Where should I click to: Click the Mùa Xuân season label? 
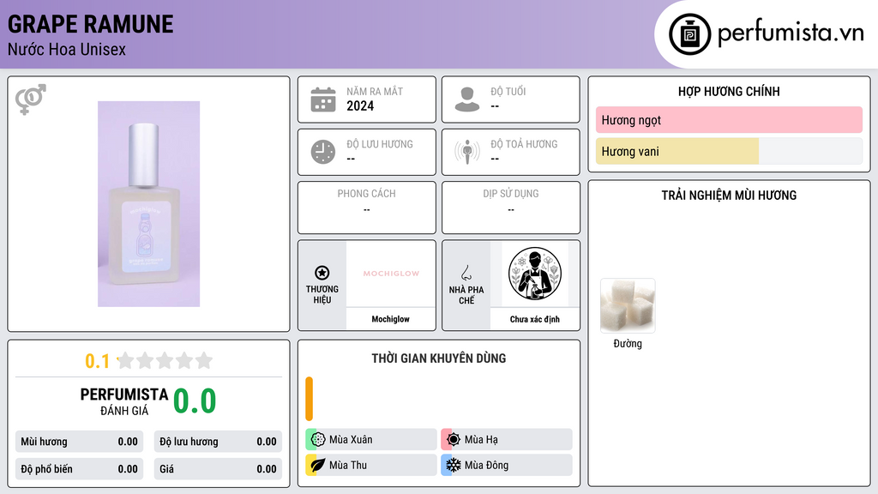coord(351,440)
